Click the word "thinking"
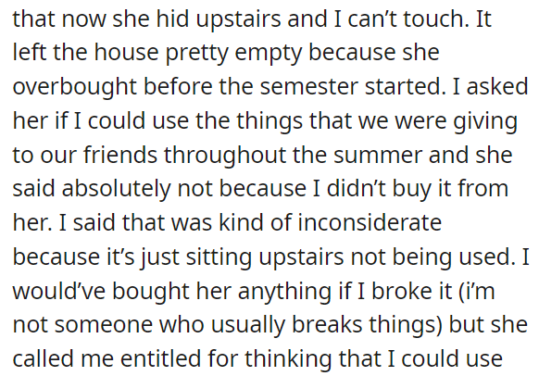Viewport: 539px width, 376px height. (x=288, y=358)
